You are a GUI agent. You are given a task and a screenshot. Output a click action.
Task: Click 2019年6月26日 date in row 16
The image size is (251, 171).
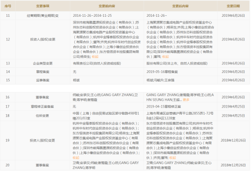[x=233, y=97]
